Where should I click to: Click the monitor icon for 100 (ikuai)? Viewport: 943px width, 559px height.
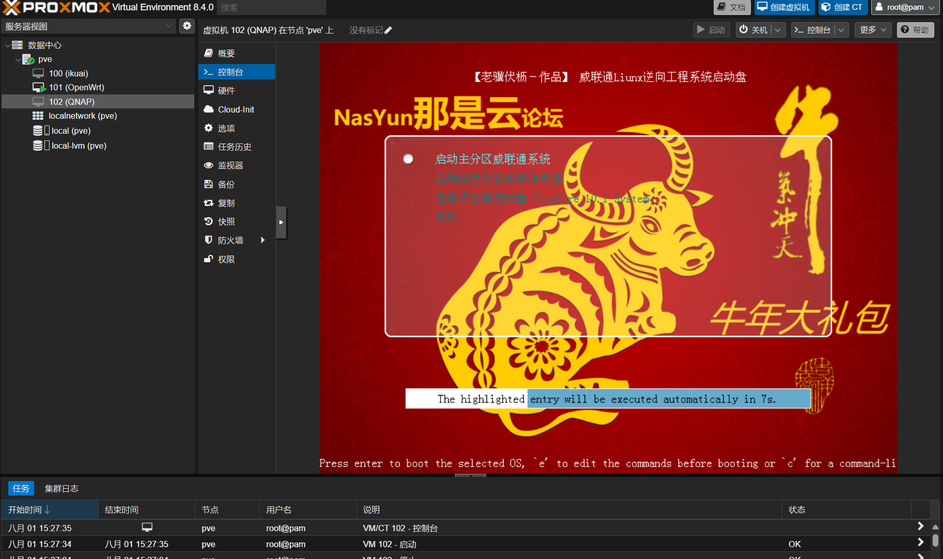38,73
